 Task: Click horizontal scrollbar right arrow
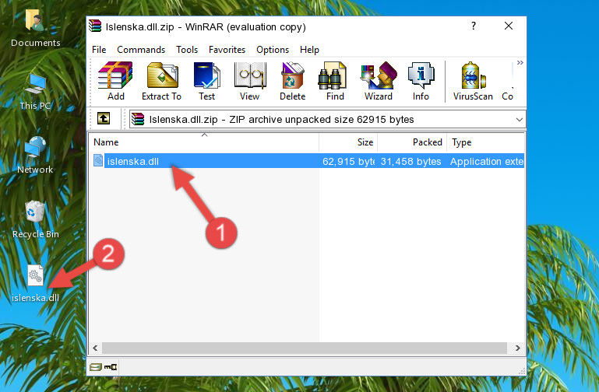tap(518, 348)
